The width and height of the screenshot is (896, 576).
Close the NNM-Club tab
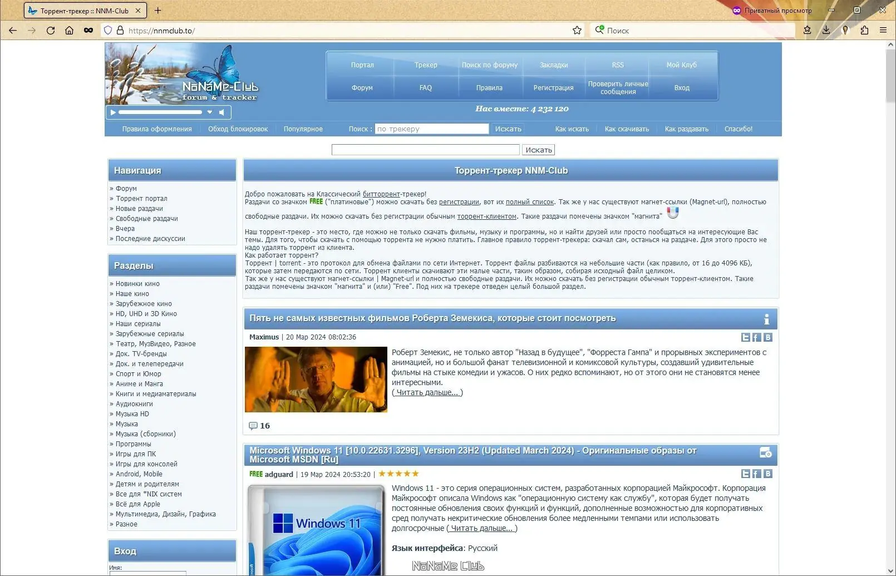tap(139, 11)
